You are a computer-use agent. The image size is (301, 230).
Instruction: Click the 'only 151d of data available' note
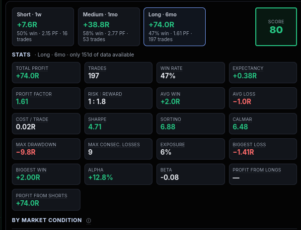(x=102, y=55)
